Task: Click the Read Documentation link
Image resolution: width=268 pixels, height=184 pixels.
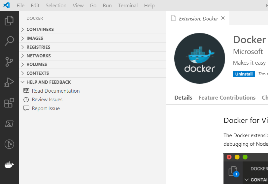Action: (x=56, y=91)
